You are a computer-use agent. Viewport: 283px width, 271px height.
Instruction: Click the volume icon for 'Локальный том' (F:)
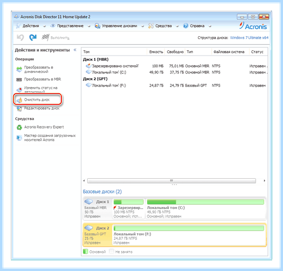(x=89, y=85)
